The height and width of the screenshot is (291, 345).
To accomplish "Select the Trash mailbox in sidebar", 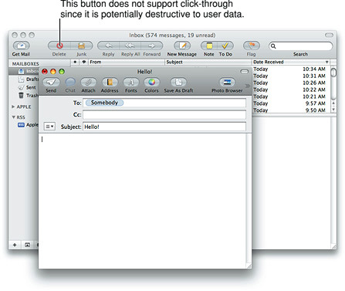I will tap(29, 96).
